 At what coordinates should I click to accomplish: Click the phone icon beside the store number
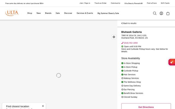[122, 43]
